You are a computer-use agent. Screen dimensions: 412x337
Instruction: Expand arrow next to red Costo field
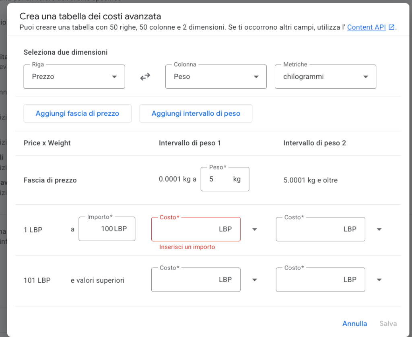254,229
